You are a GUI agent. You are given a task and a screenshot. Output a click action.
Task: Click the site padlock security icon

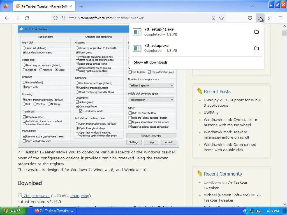point(63,18)
